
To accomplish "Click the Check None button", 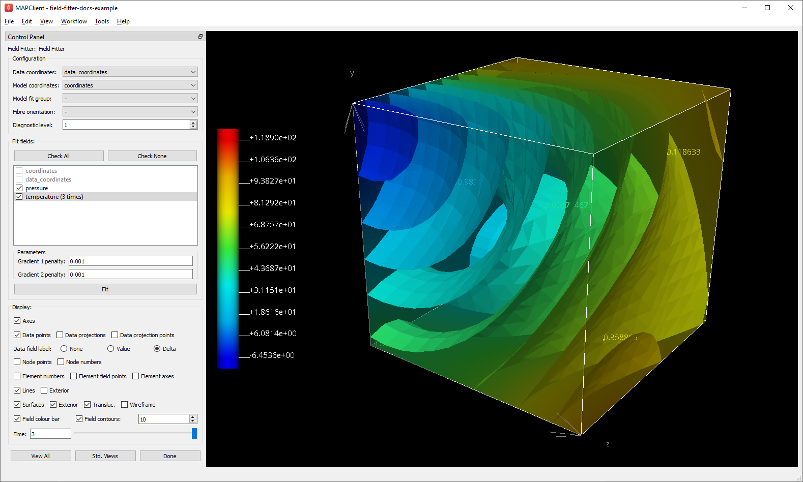I will point(152,156).
